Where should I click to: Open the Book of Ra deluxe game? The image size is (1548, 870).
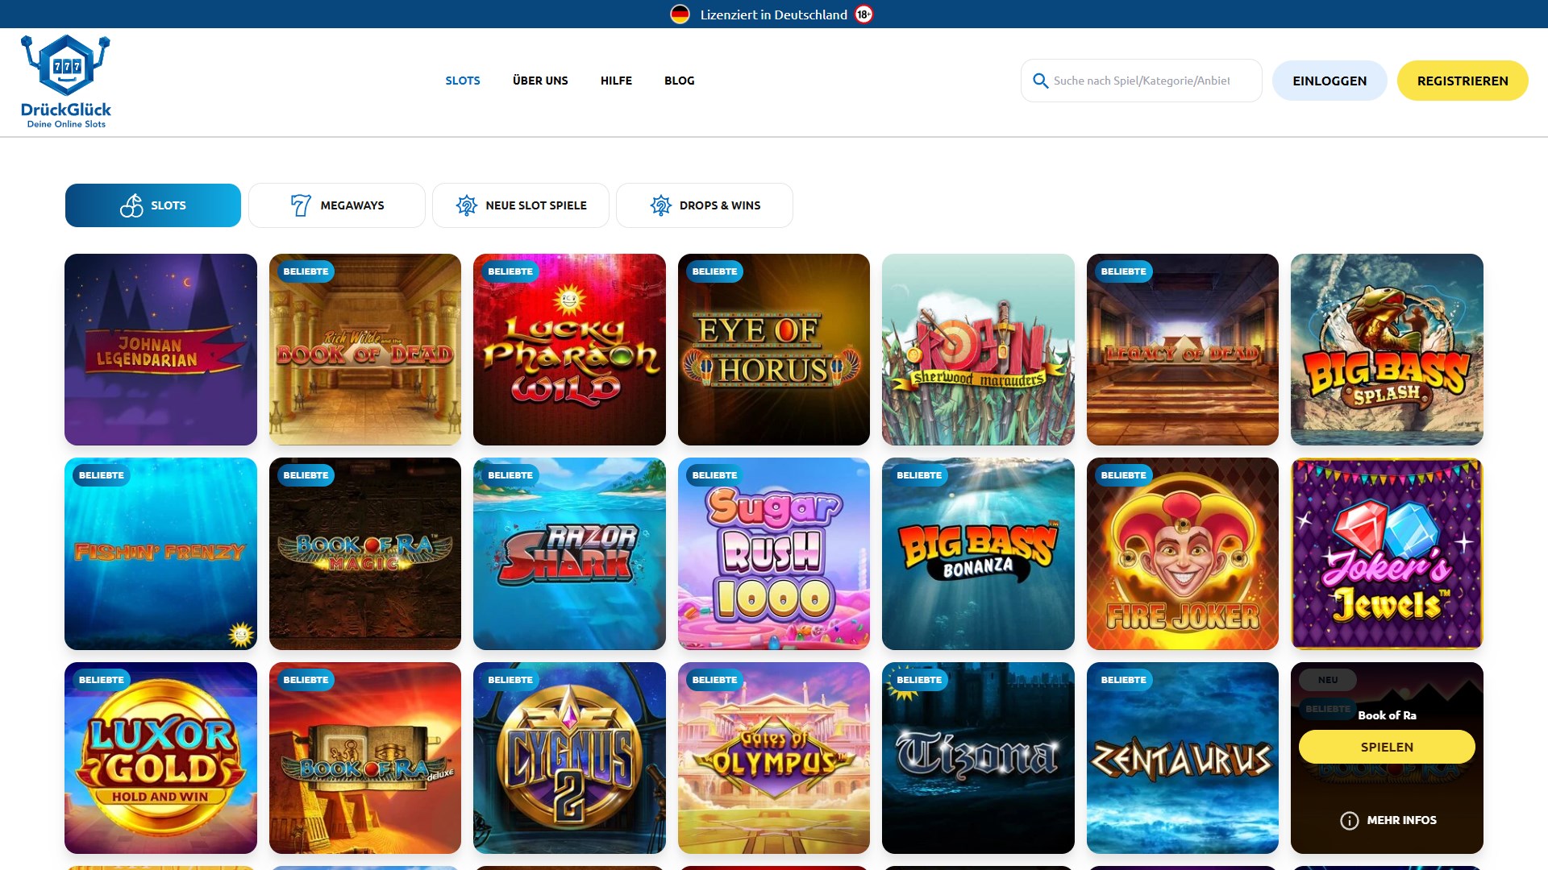[x=365, y=758]
